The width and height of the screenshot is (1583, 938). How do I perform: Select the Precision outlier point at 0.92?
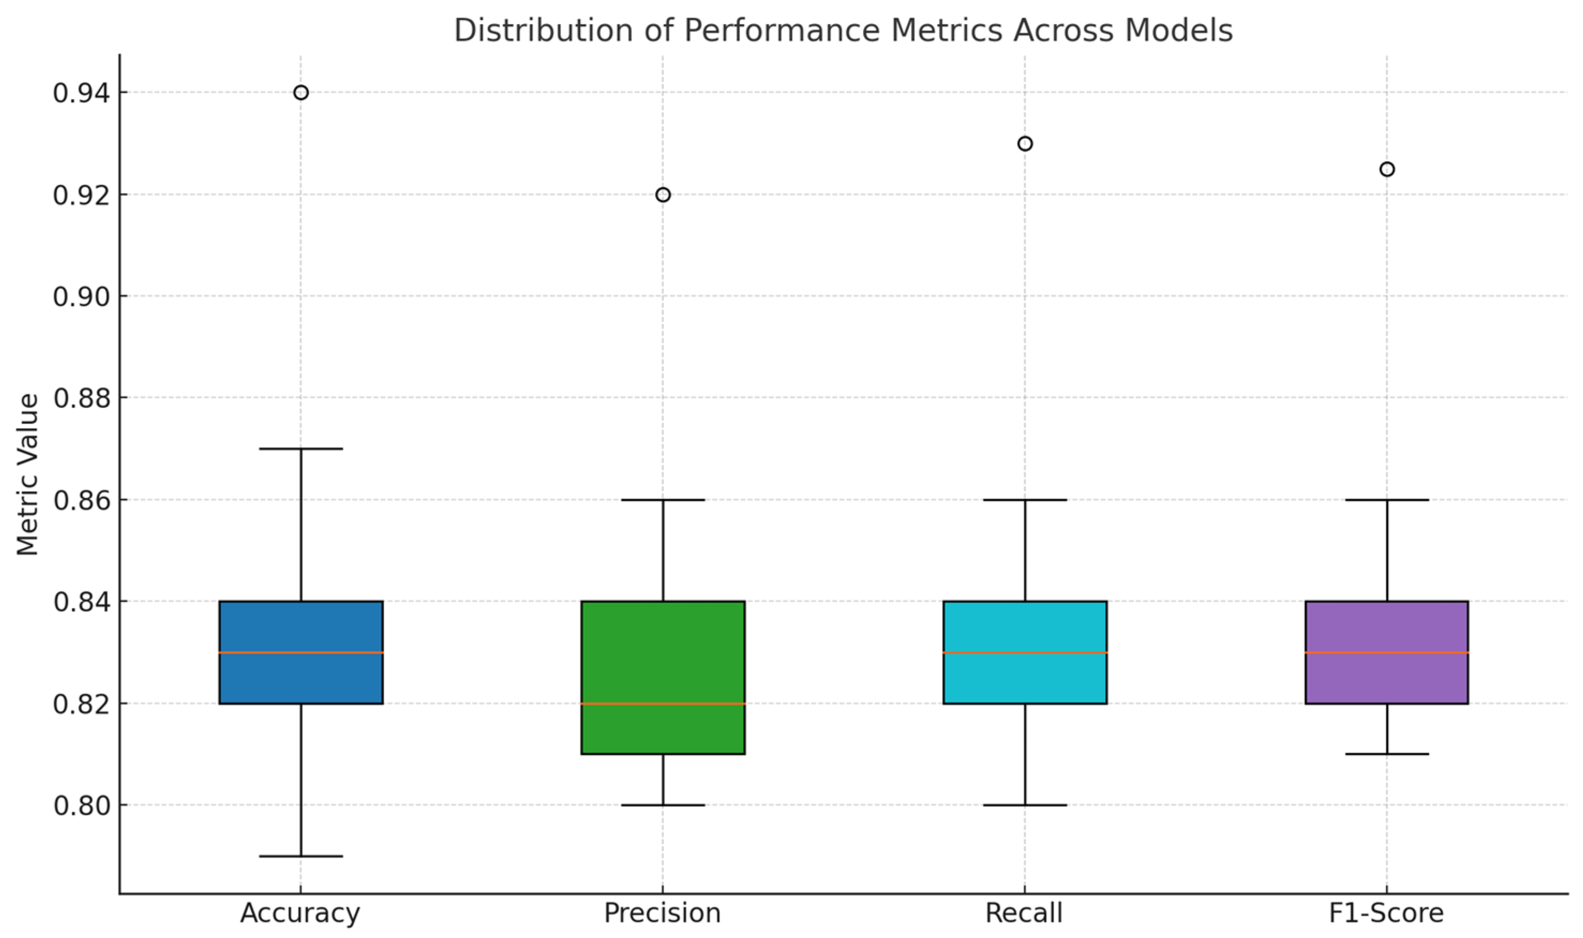pyautogui.click(x=662, y=194)
